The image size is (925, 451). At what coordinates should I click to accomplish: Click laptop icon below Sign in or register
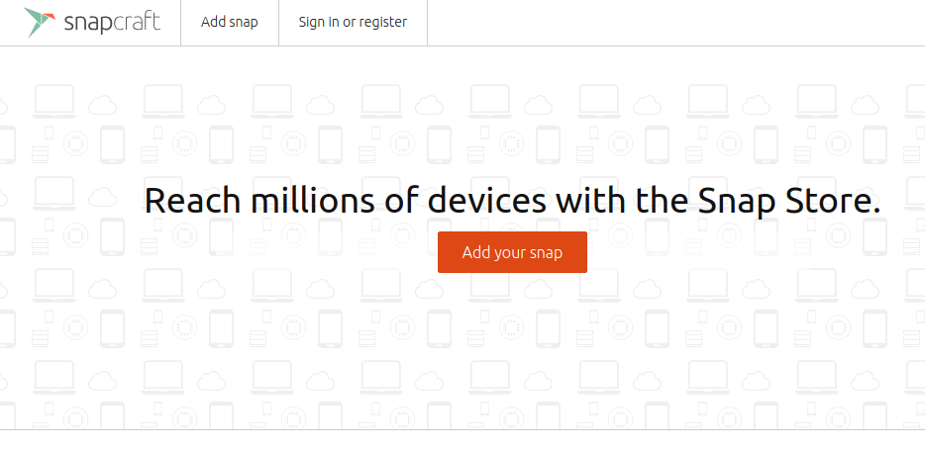click(x=380, y=101)
